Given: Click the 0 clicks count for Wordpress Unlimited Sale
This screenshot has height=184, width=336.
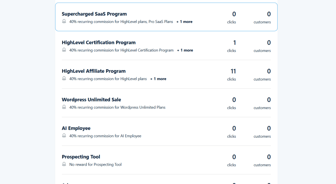Looking at the screenshot, I should pos(234,100).
